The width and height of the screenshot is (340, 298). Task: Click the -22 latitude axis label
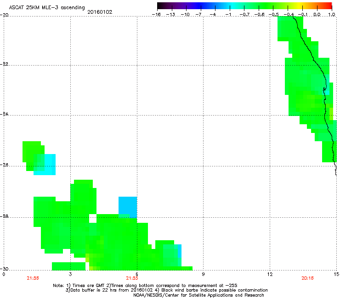click(x=4, y=64)
